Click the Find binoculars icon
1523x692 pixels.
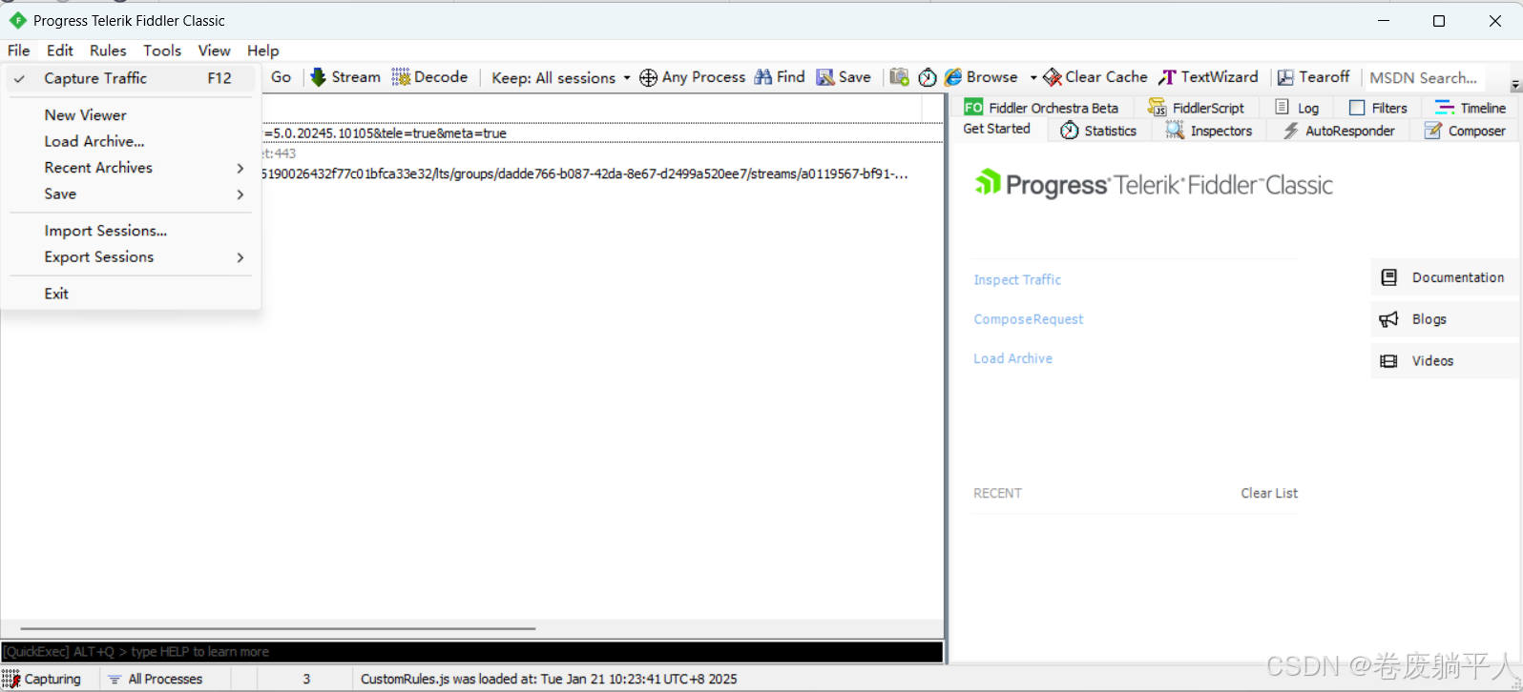tap(763, 77)
